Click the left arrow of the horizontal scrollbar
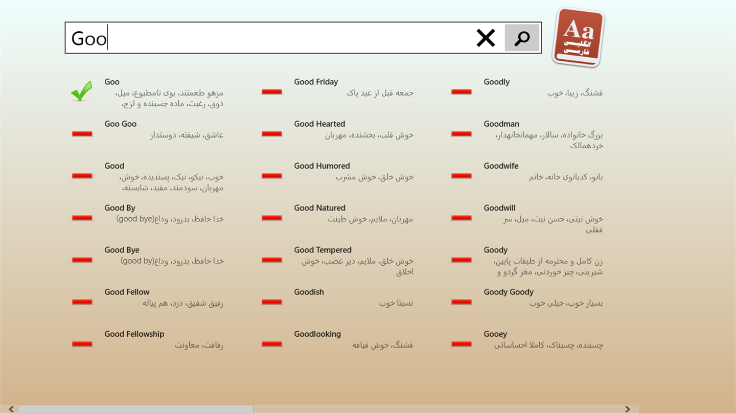Viewport: 736px width, 414px height. (11, 409)
